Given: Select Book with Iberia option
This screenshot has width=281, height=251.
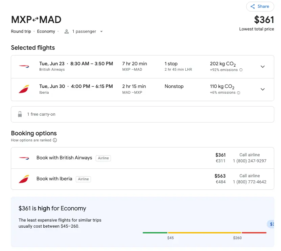Looking at the screenshot, I should coord(142,179).
